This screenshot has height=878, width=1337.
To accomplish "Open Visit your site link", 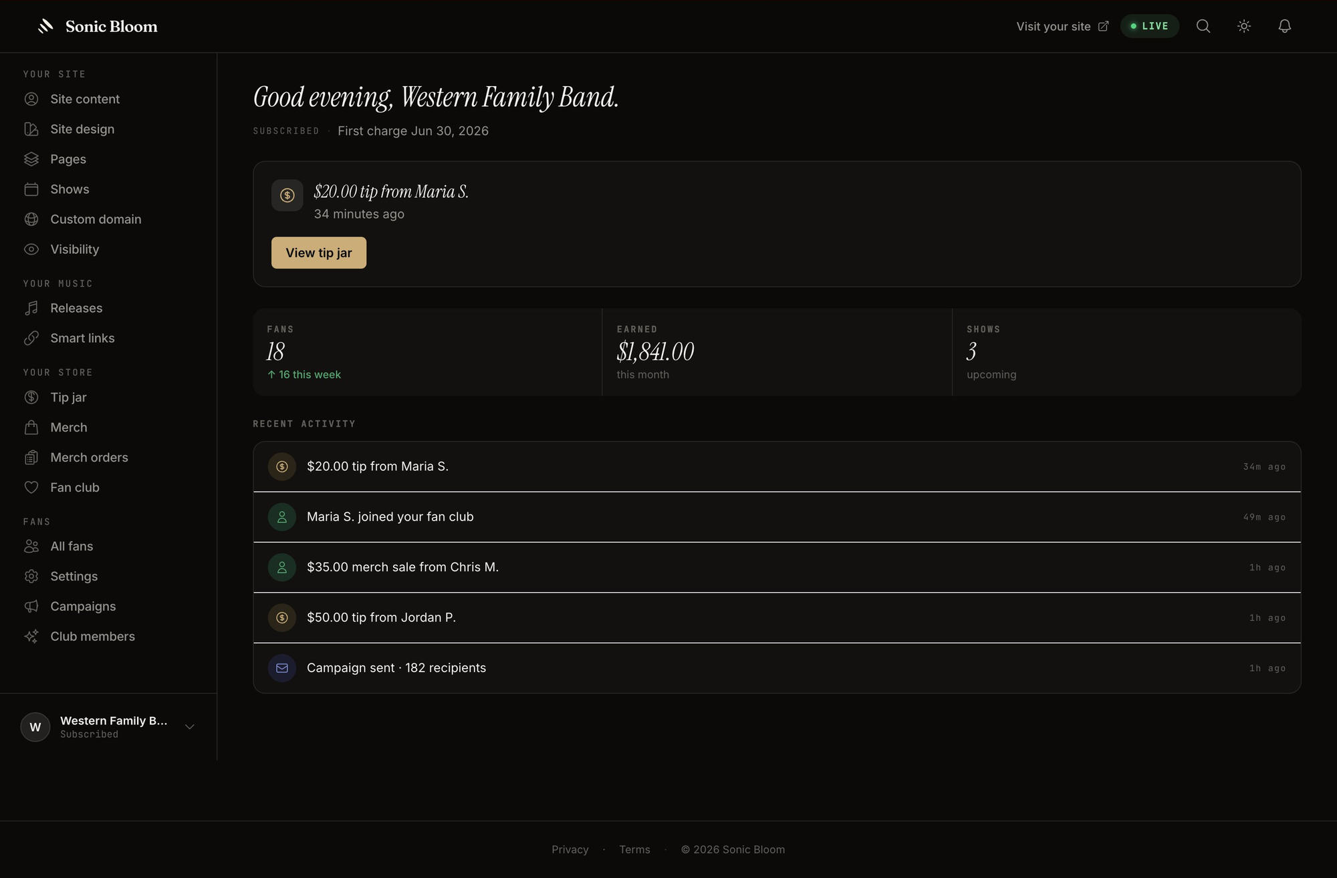I will click(1062, 26).
